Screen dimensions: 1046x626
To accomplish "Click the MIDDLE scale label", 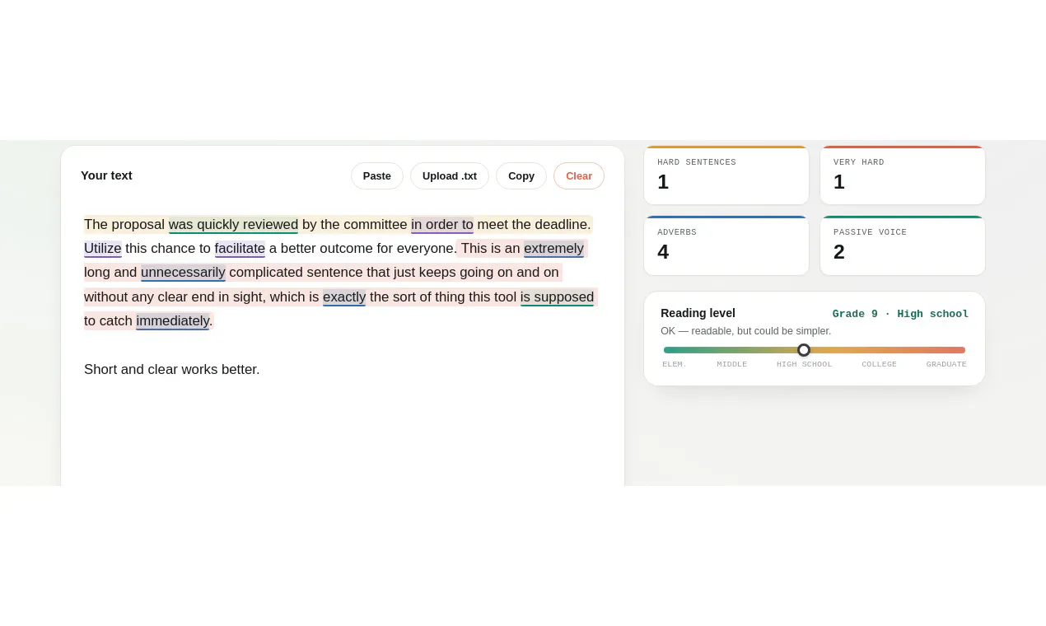I will [x=732, y=364].
